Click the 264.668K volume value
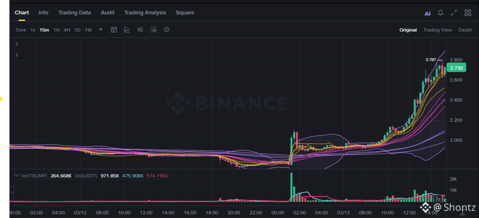The image size is (479, 218). pyautogui.click(x=61, y=176)
